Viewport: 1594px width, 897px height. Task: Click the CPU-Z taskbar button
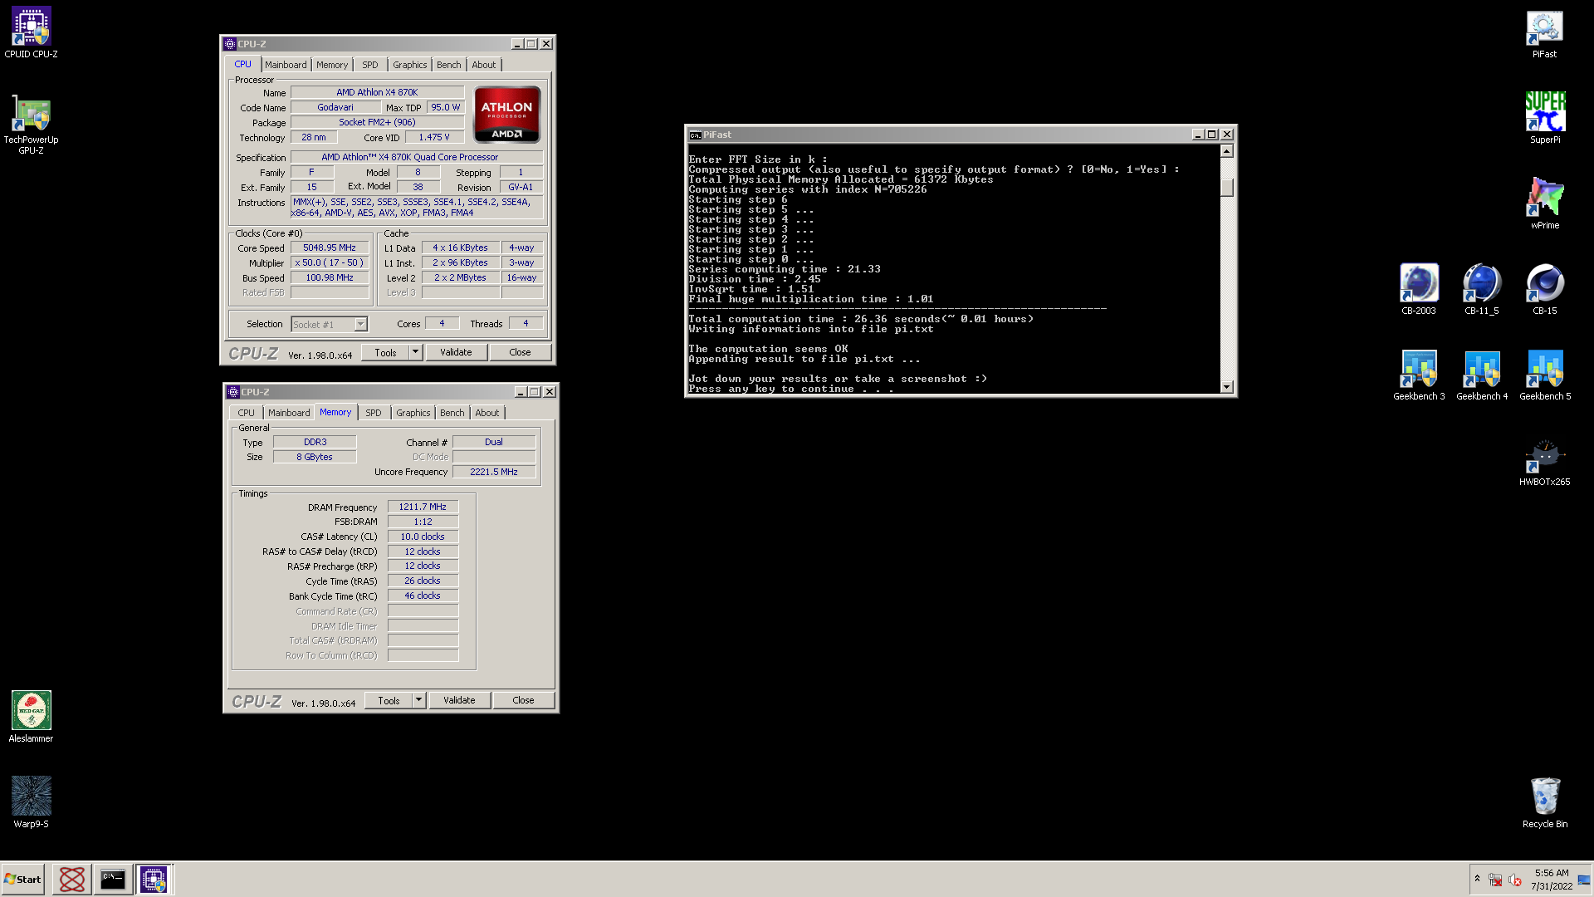[154, 879]
